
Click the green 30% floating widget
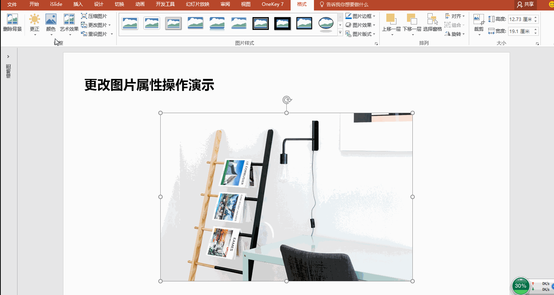pyautogui.click(x=521, y=286)
